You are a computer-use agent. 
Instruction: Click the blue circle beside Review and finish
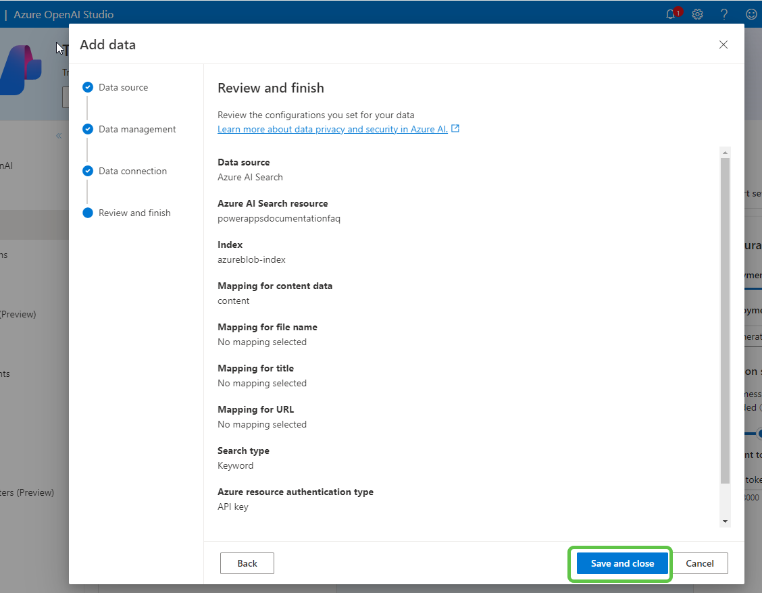click(x=87, y=213)
